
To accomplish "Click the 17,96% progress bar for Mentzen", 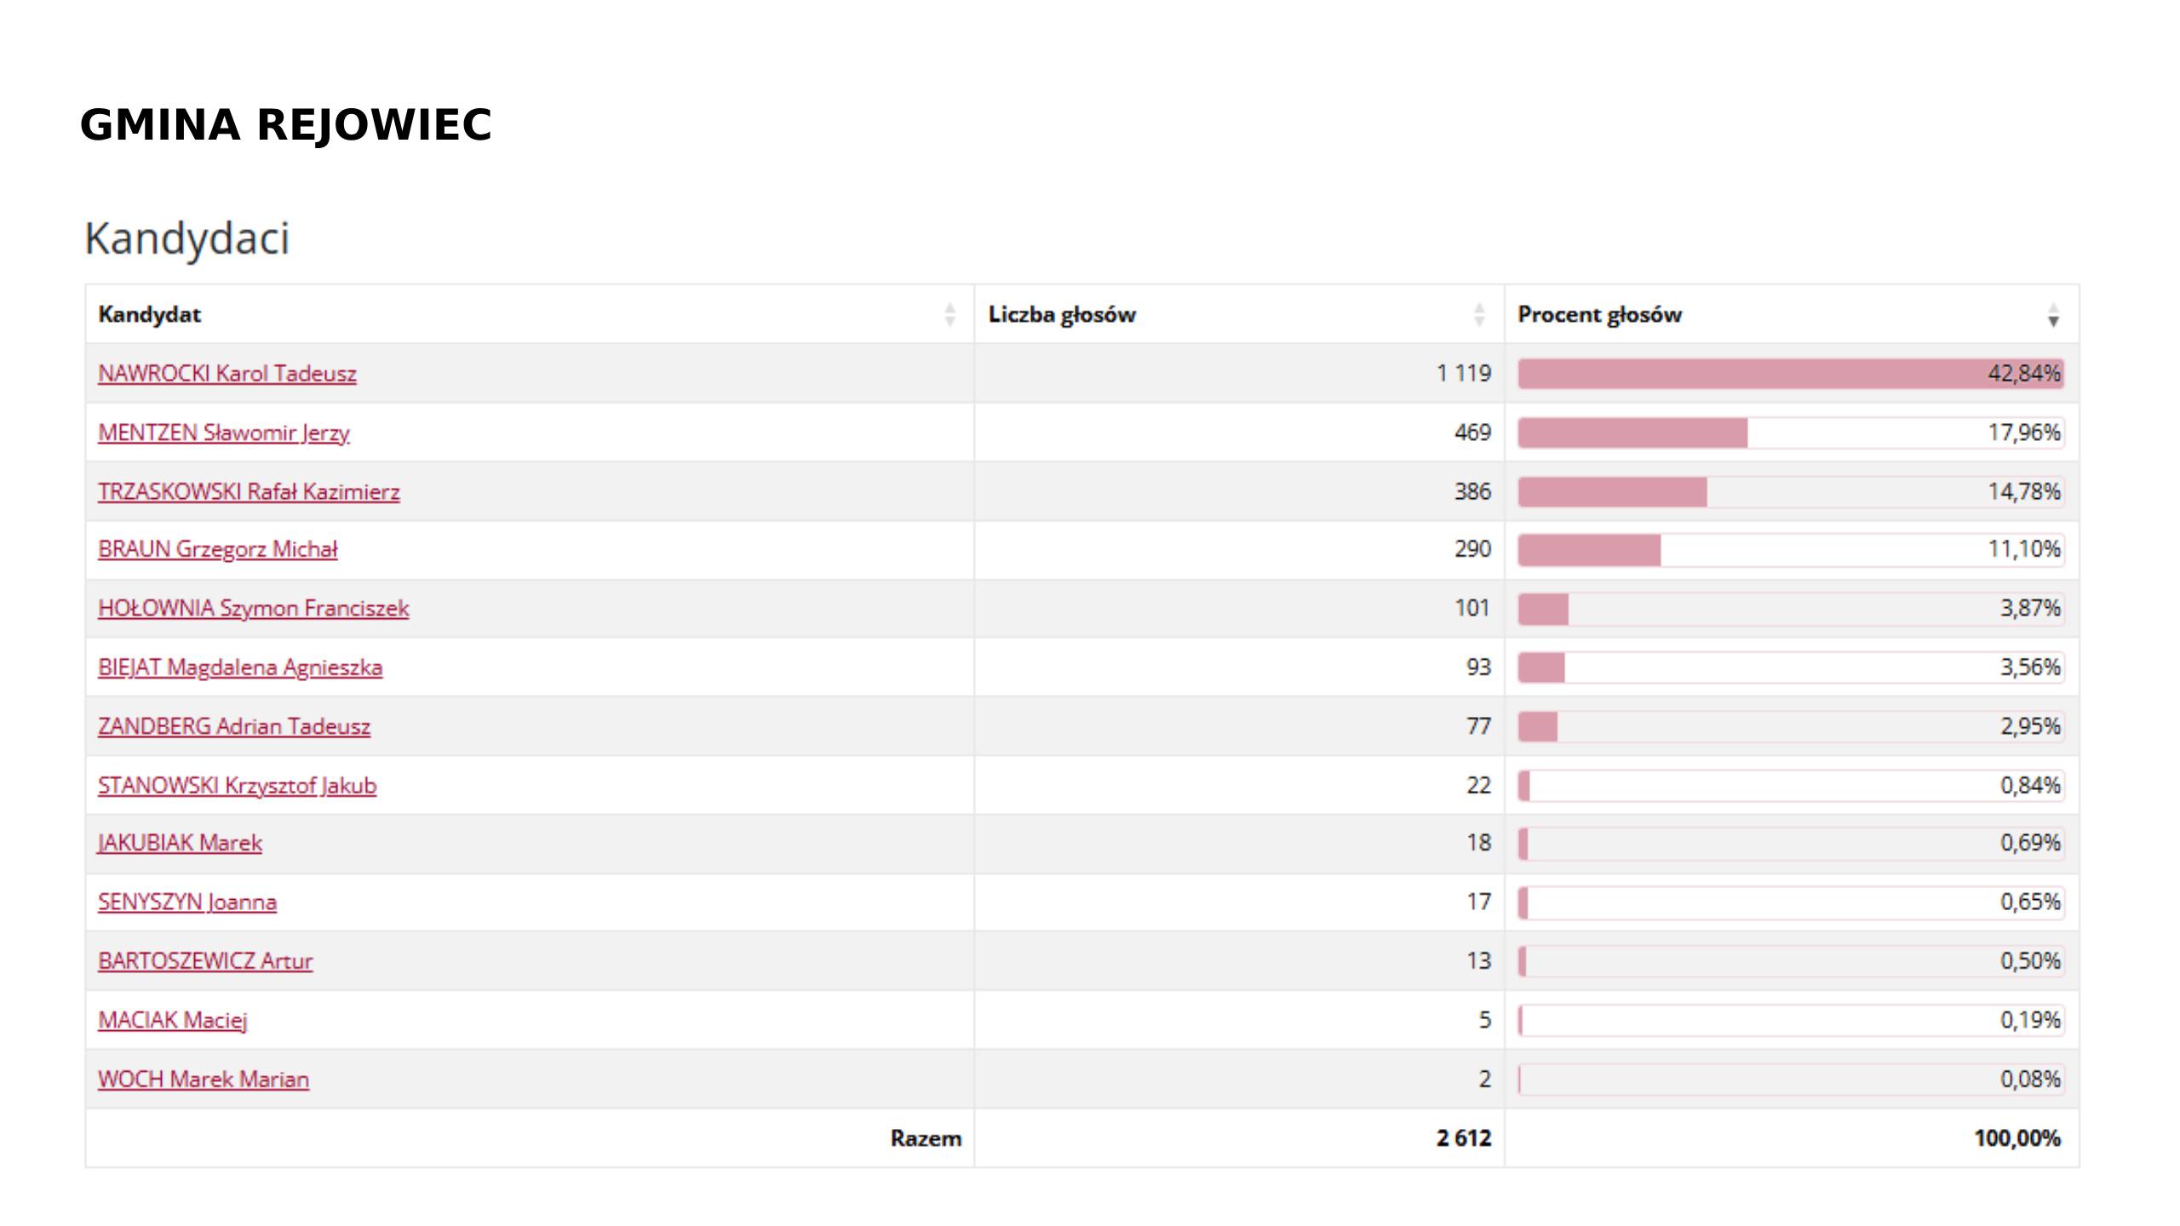I will pyautogui.click(x=1790, y=433).
